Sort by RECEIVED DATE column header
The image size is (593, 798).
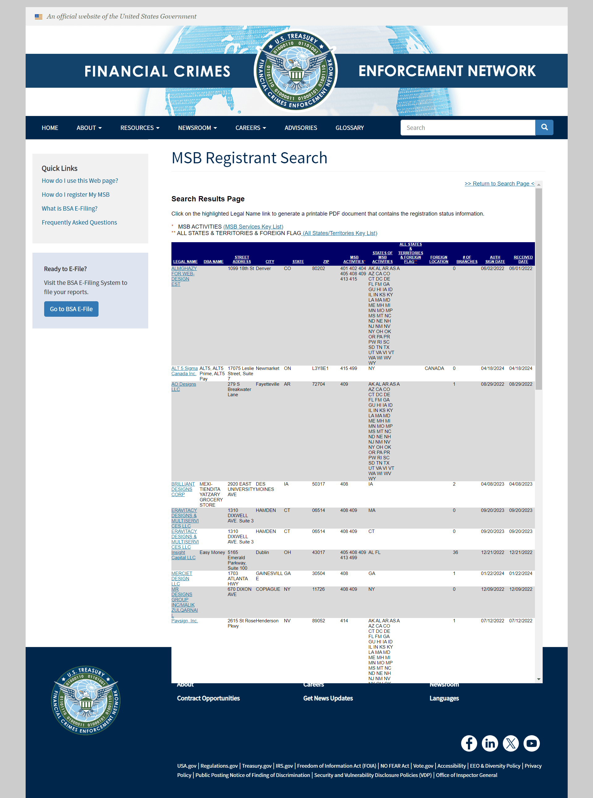point(523,259)
